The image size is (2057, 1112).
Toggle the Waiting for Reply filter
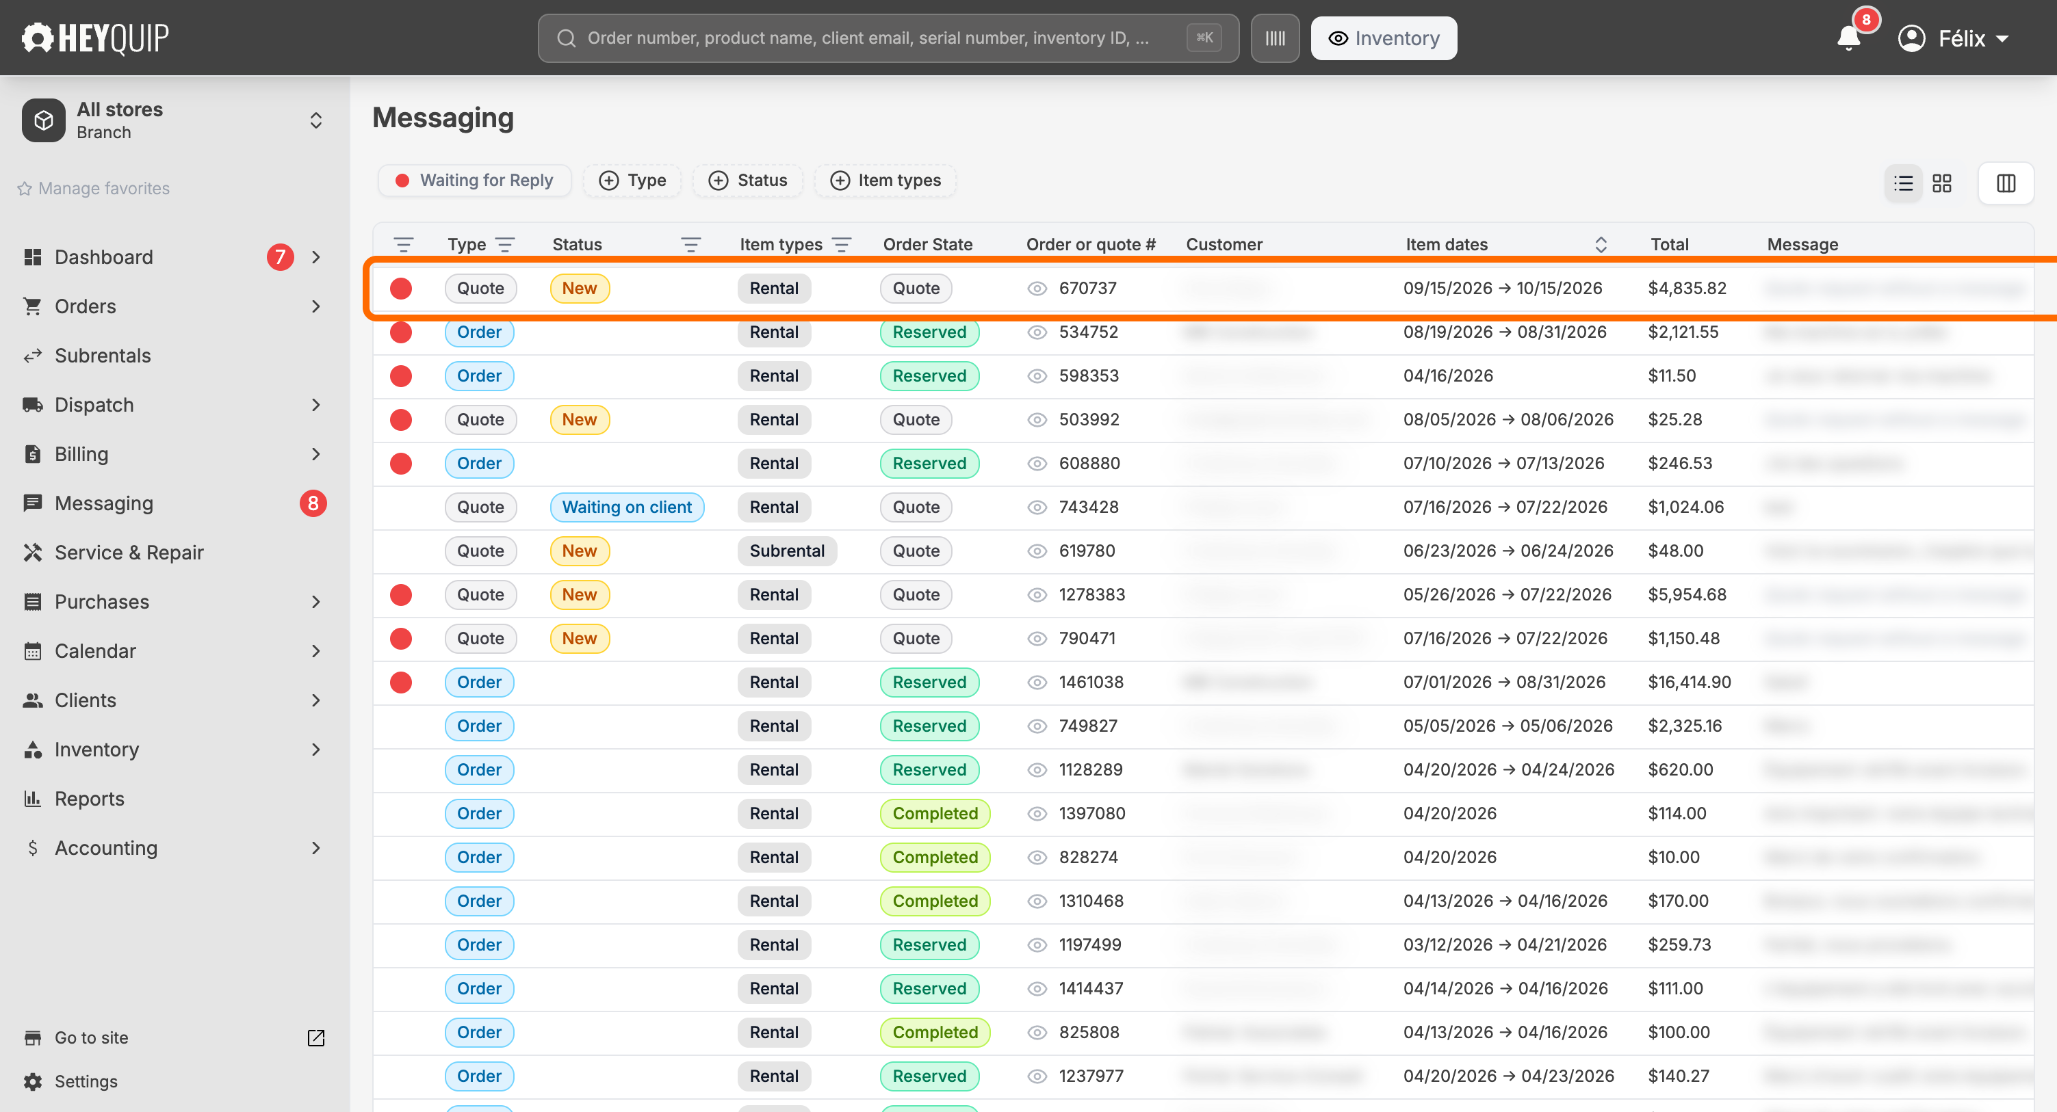click(474, 181)
